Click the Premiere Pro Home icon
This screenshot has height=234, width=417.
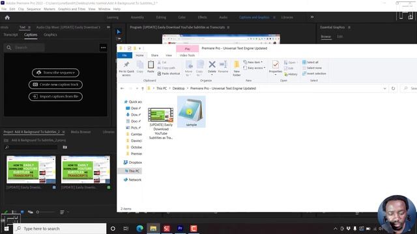[7, 18]
